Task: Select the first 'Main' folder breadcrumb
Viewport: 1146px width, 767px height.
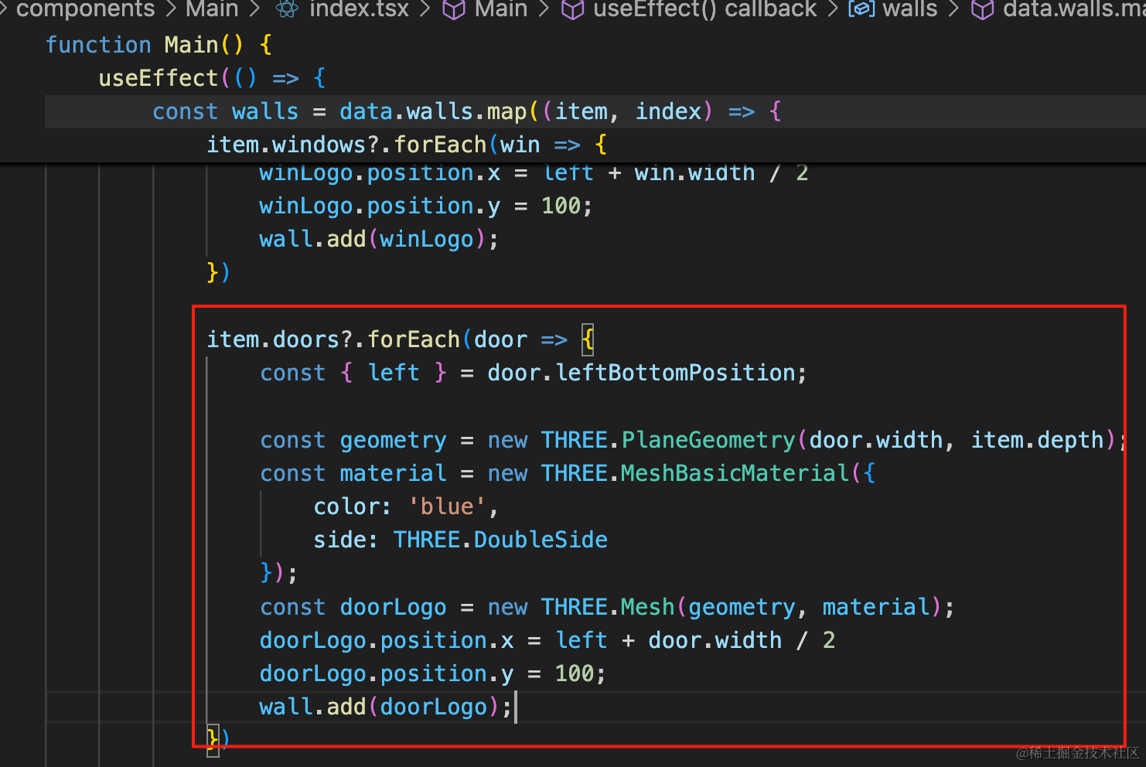Action: pos(212,9)
